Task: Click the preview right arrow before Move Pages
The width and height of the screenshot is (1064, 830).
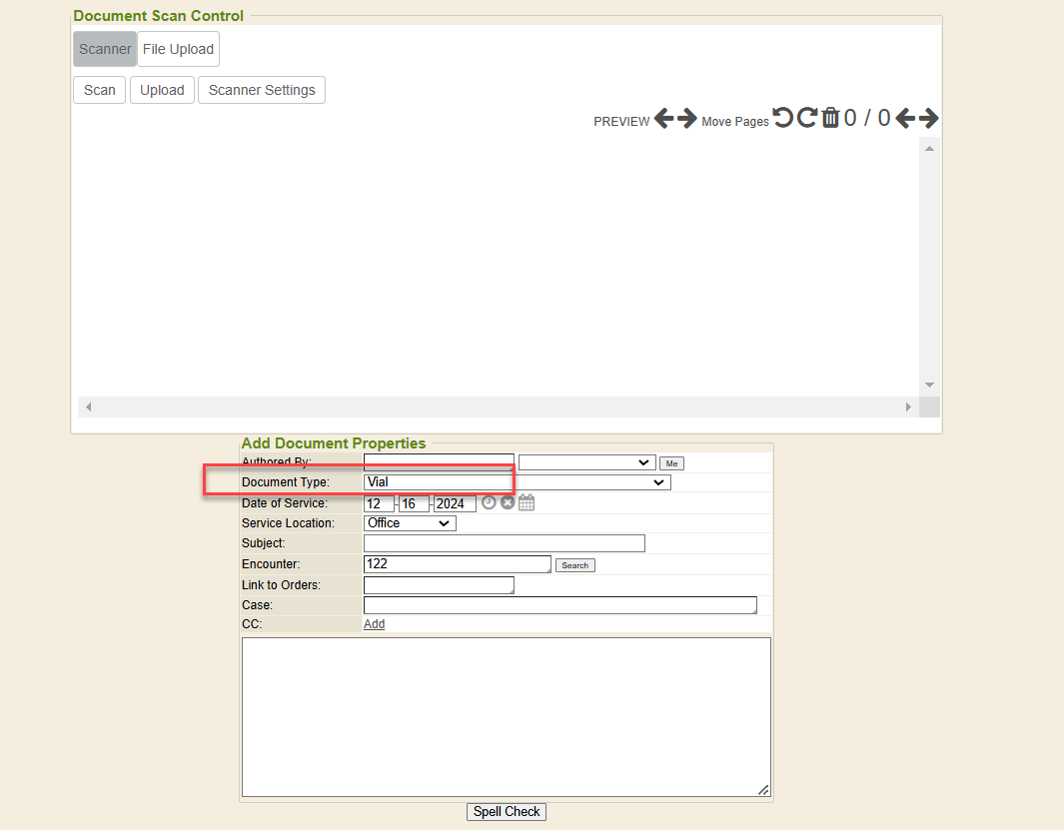Action: click(x=686, y=119)
